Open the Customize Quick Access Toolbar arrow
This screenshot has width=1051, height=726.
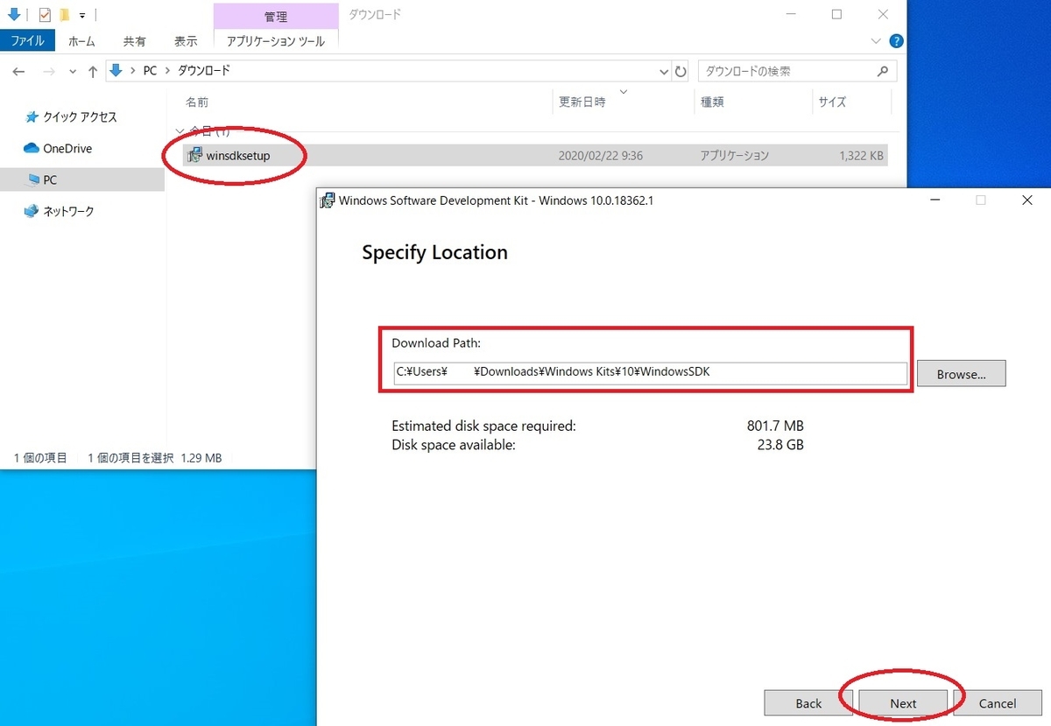point(82,16)
